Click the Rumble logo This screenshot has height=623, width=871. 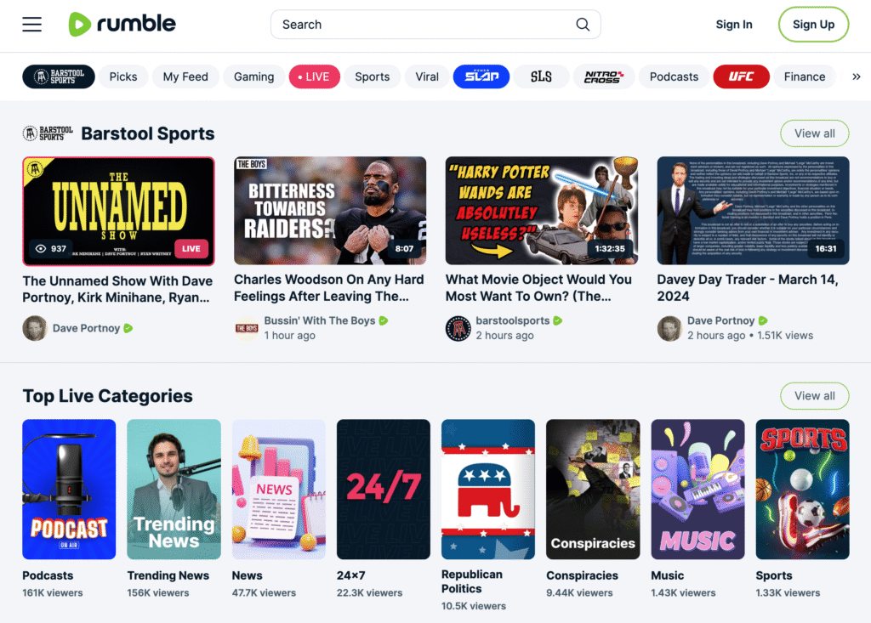(x=122, y=24)
